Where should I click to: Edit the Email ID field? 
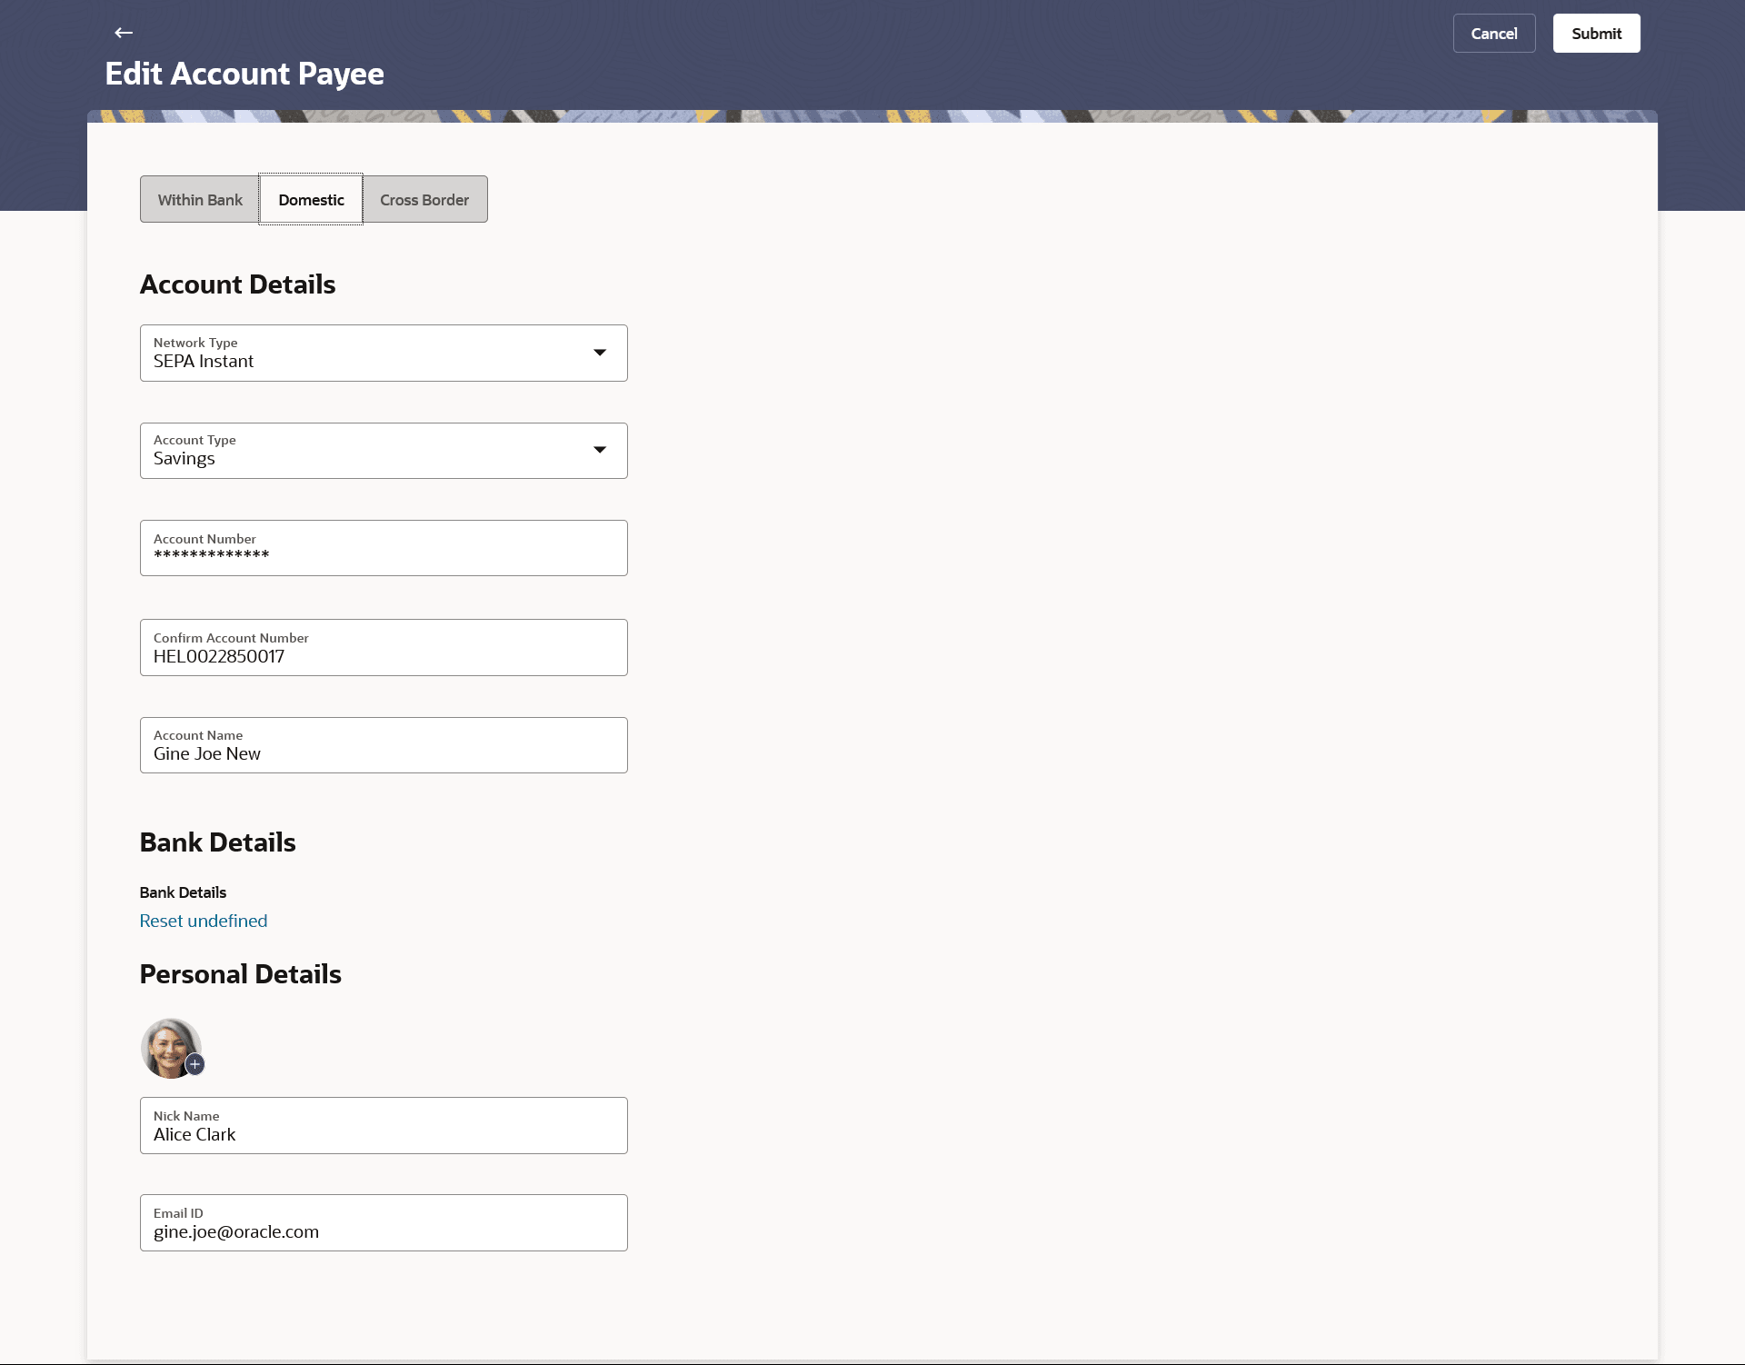[x=384, y=1223]
